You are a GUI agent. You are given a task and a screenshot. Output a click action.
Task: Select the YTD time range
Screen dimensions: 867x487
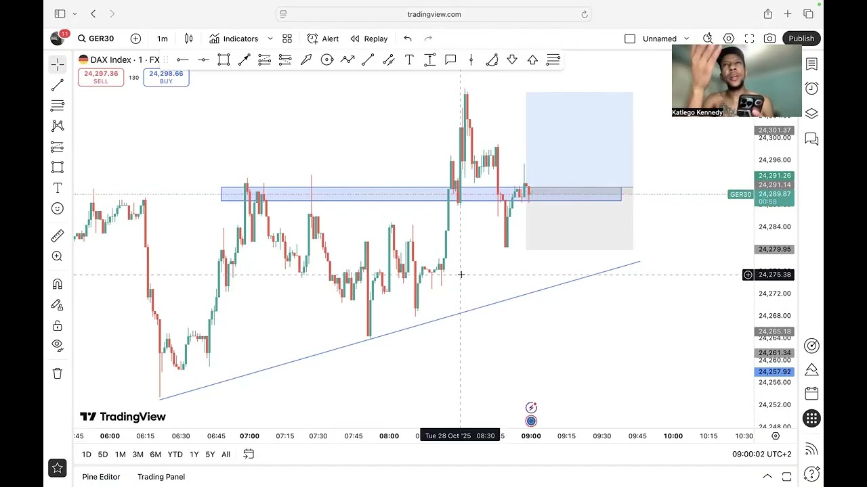point(175,455)
